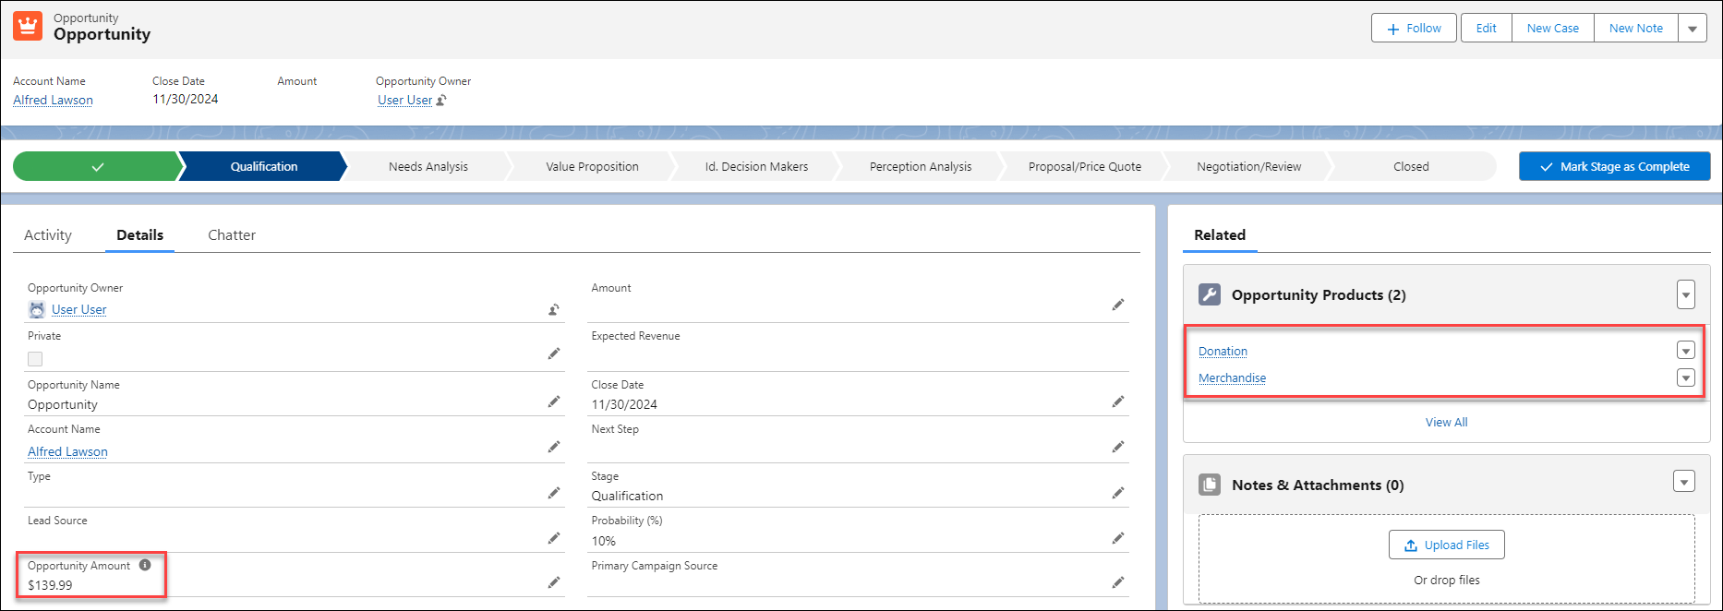
Task: Open the Merchandise product link
Action: coord(1232,378)
